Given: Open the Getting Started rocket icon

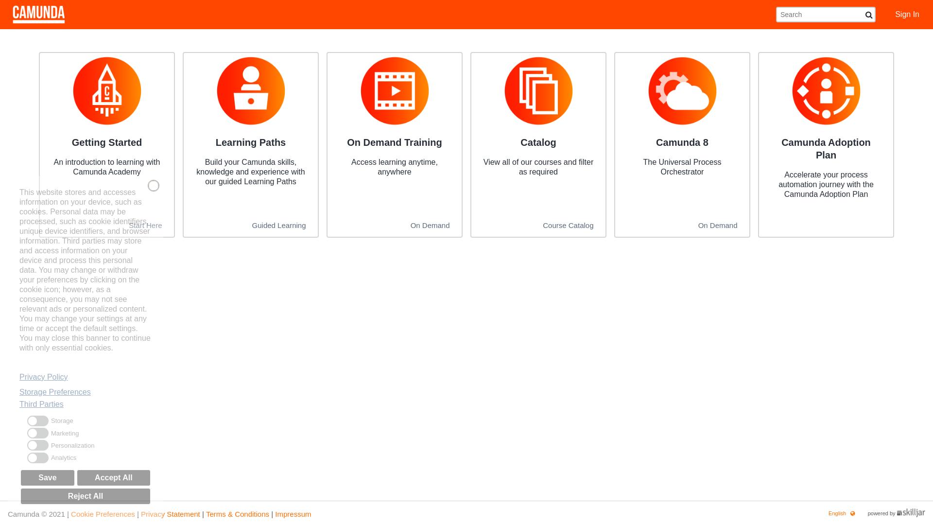Looking at the screenshot, I should pos(107,91).
